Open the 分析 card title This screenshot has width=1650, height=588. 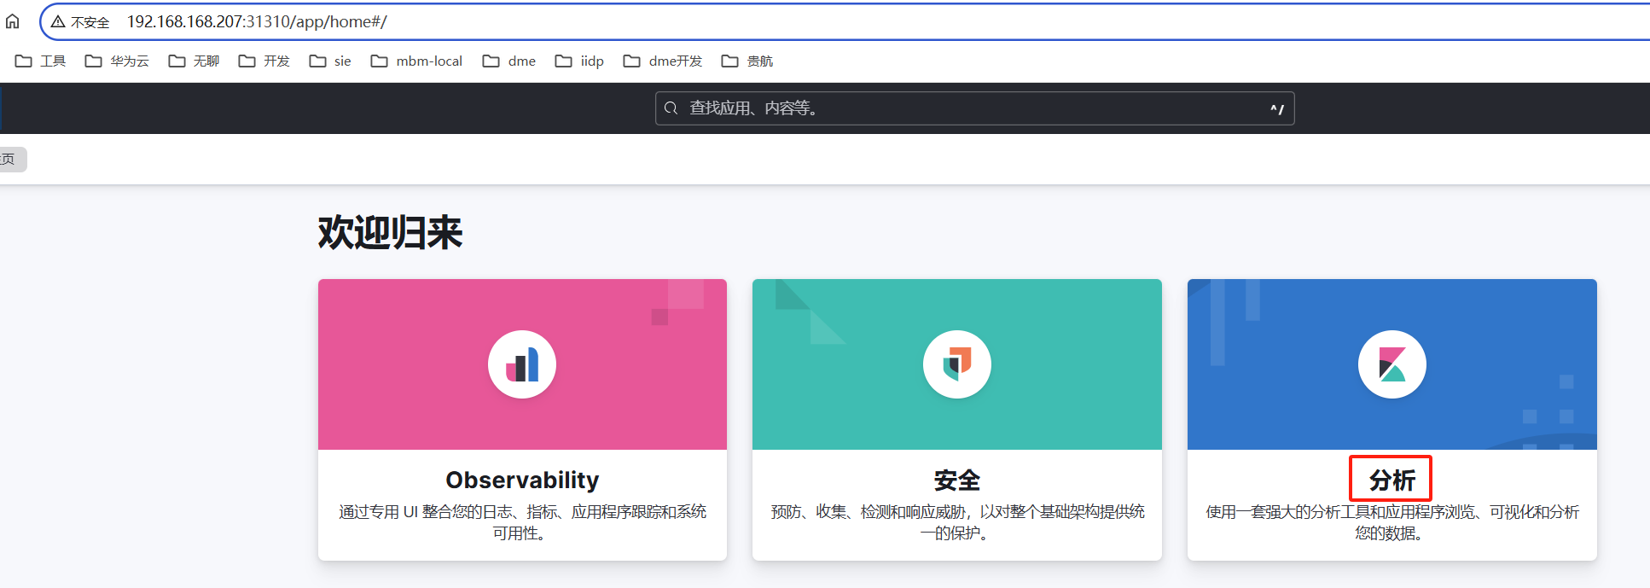[1391, 480]
